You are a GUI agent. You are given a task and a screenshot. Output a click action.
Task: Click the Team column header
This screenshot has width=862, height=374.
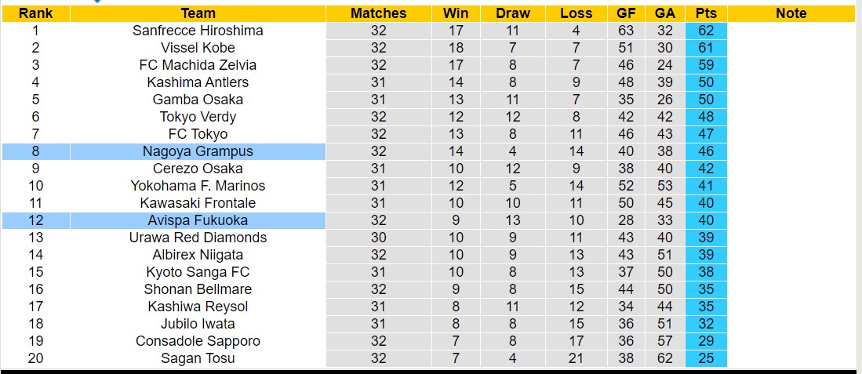pos(198,13)
